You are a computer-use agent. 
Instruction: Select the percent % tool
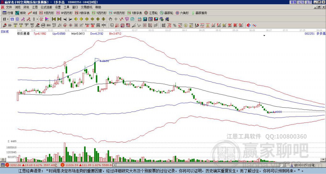coord(175,25)
